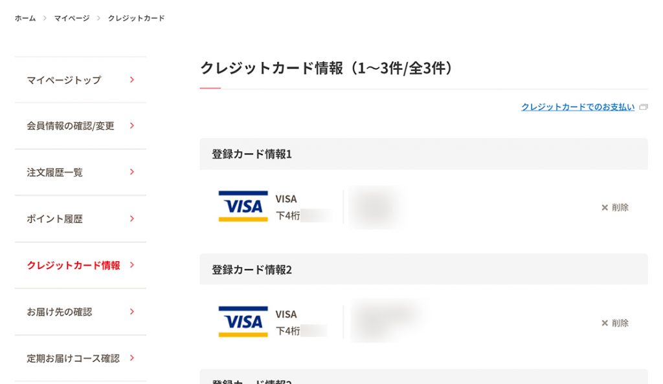Click the VISA logo of registered card 2
Viewport: 663px width, 384px height.
[x=243, y=321]
